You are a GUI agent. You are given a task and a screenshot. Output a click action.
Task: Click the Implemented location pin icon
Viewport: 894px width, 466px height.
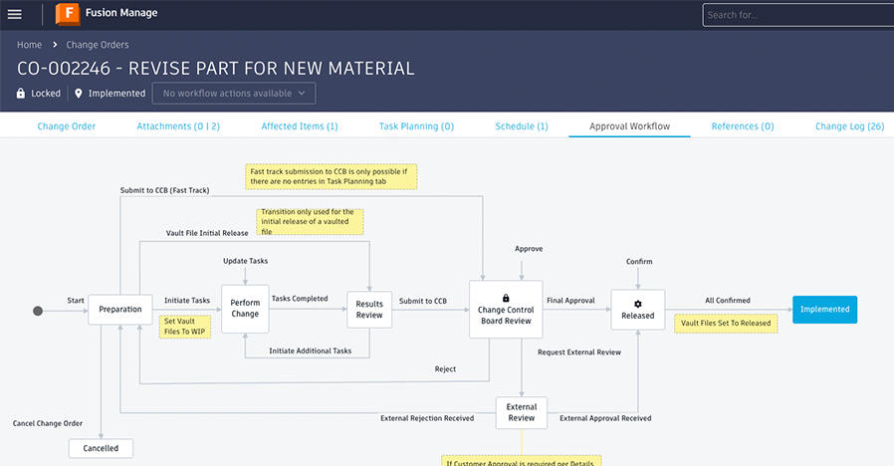coord(78,94)
